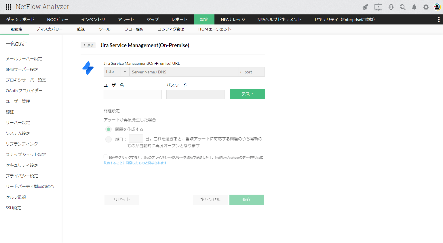The width and height of the screenshot is (443, 243).
Task: Open セルフ監視 in the sidebar
Action: pyautogui.click(x=16, y=197)
